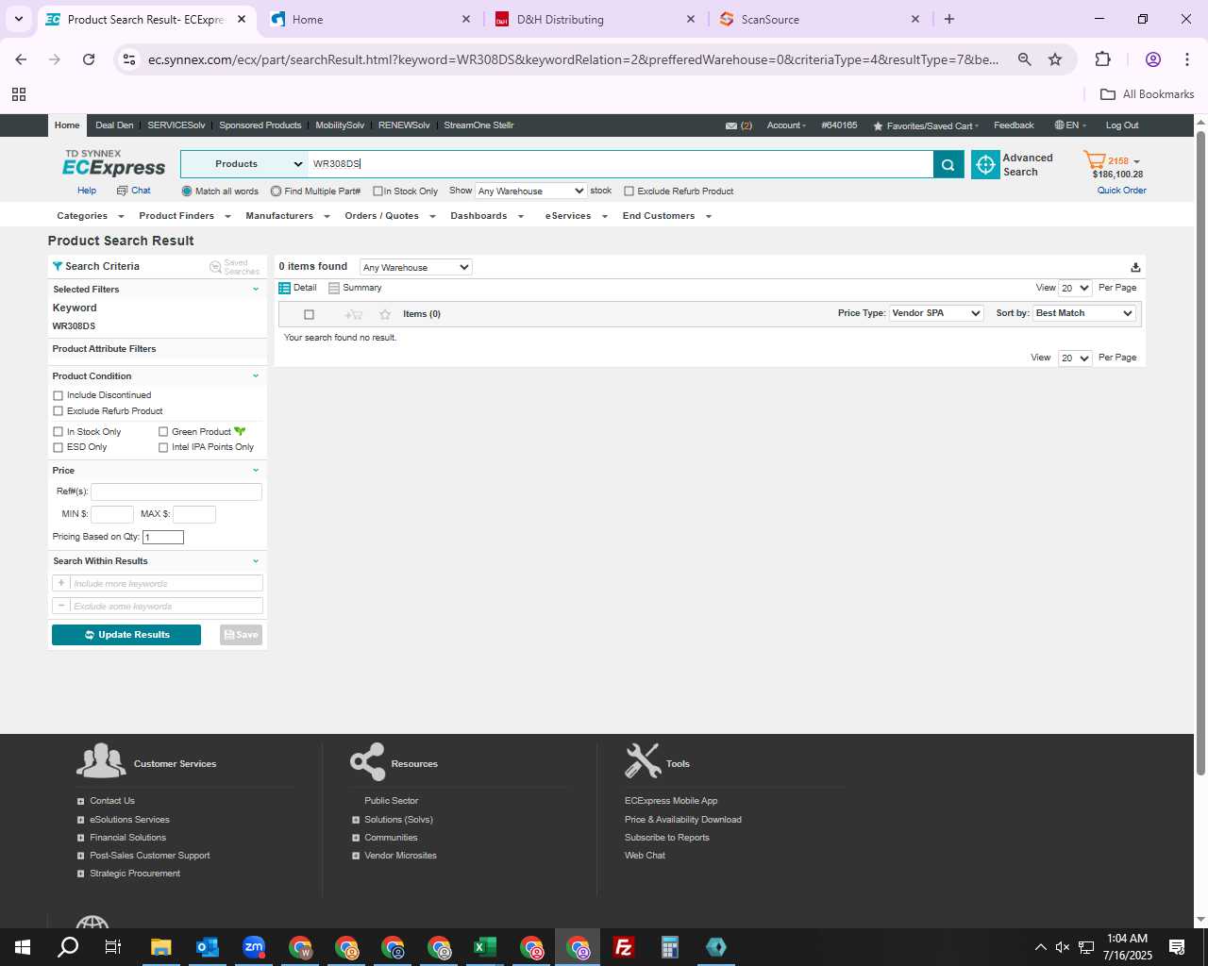Open Product Finders menu
Screen dimensions: 1208x966
pyautogui.click(x=184, y=216)
